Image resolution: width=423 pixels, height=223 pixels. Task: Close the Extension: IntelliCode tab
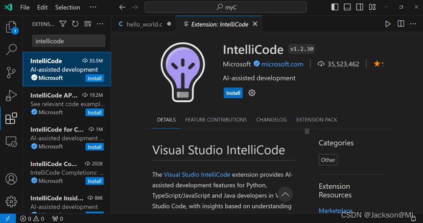click(x=255, y=24)
